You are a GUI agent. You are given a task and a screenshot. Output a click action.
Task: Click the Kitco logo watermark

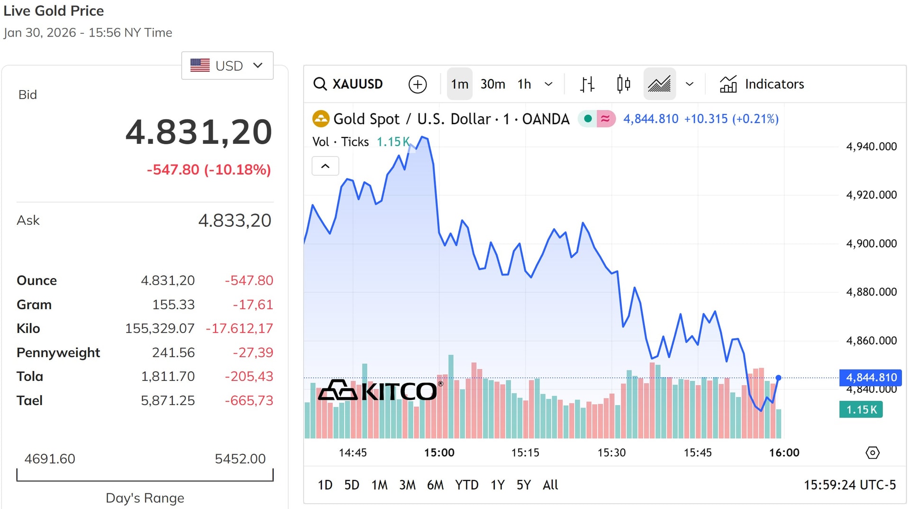379,390
